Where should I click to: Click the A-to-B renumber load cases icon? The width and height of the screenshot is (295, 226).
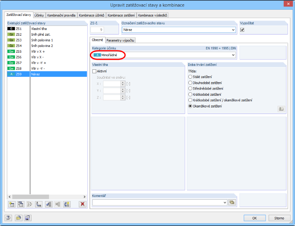[38, 204]
